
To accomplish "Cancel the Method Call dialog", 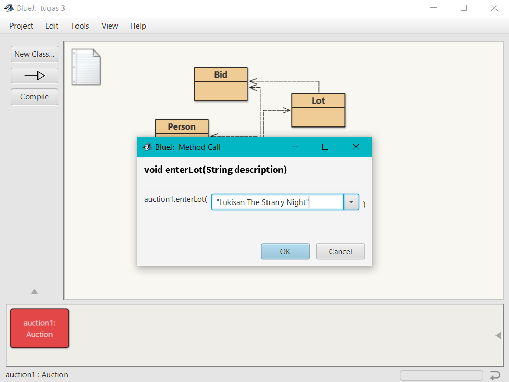I will 340,251.
